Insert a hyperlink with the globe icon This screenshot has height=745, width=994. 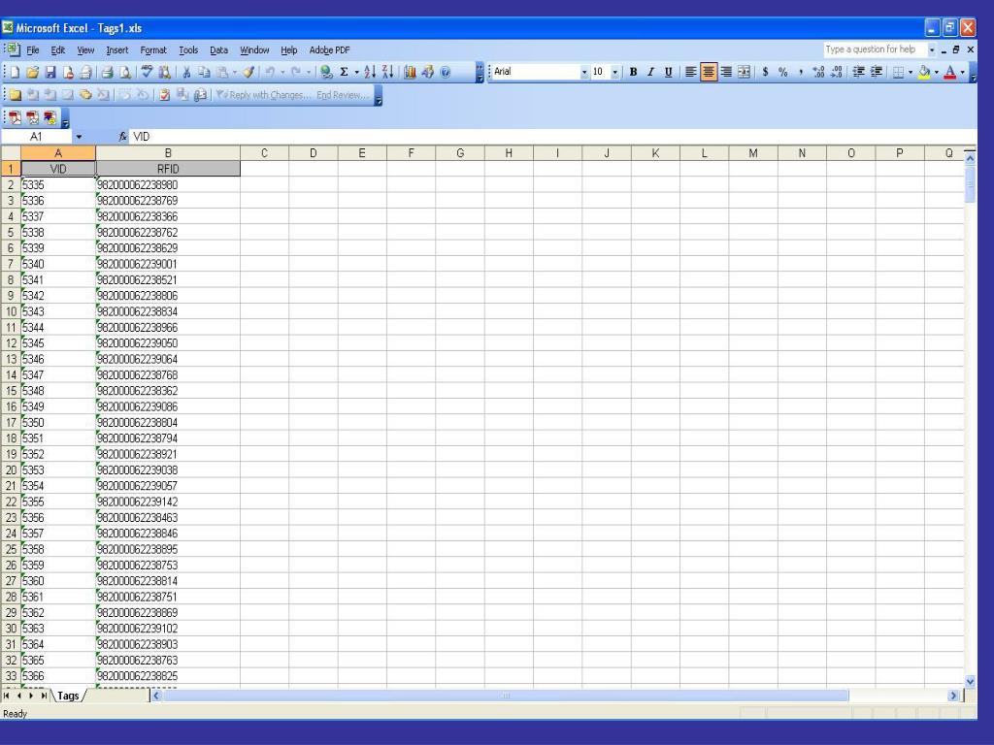[326, 72]
